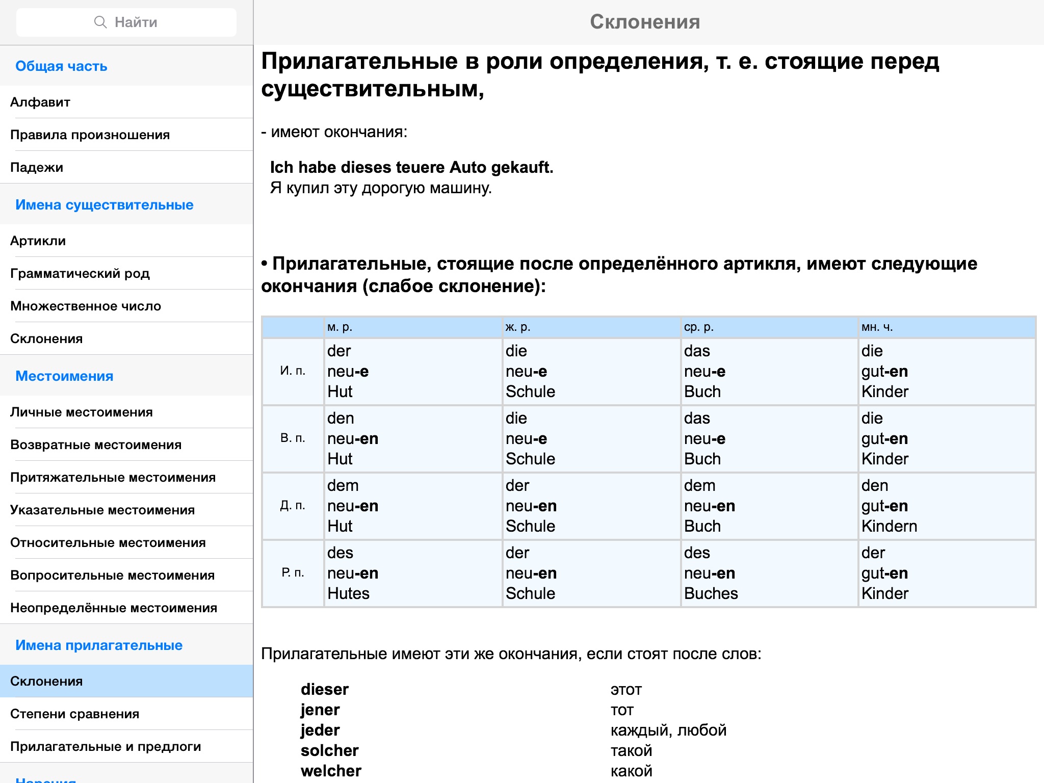Open Неопределённые местоимения
The image size is (1044, 783).
126,608
